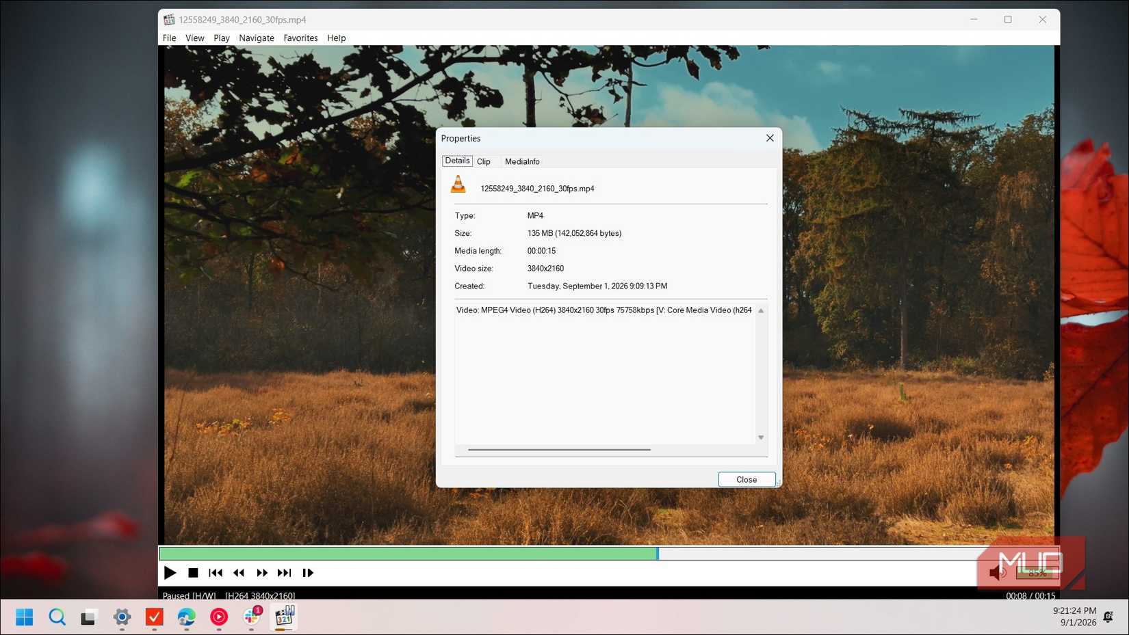Open clock and date in system tray
1129x635 pixels.
pyautogui.click(x=1075, y=617)
